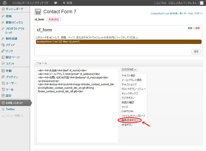Click the ユーザー users icon
206x151 pixels.
point(3,83)
